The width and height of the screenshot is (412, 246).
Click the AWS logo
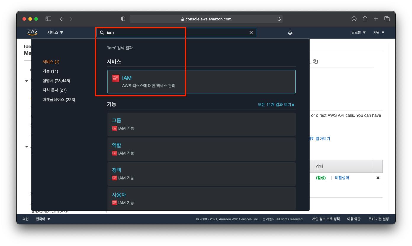[x=32, y=32]
